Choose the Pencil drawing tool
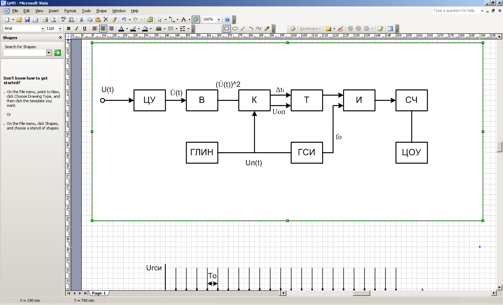This screenshot has height=305, width=503. (x=267, y=29)
